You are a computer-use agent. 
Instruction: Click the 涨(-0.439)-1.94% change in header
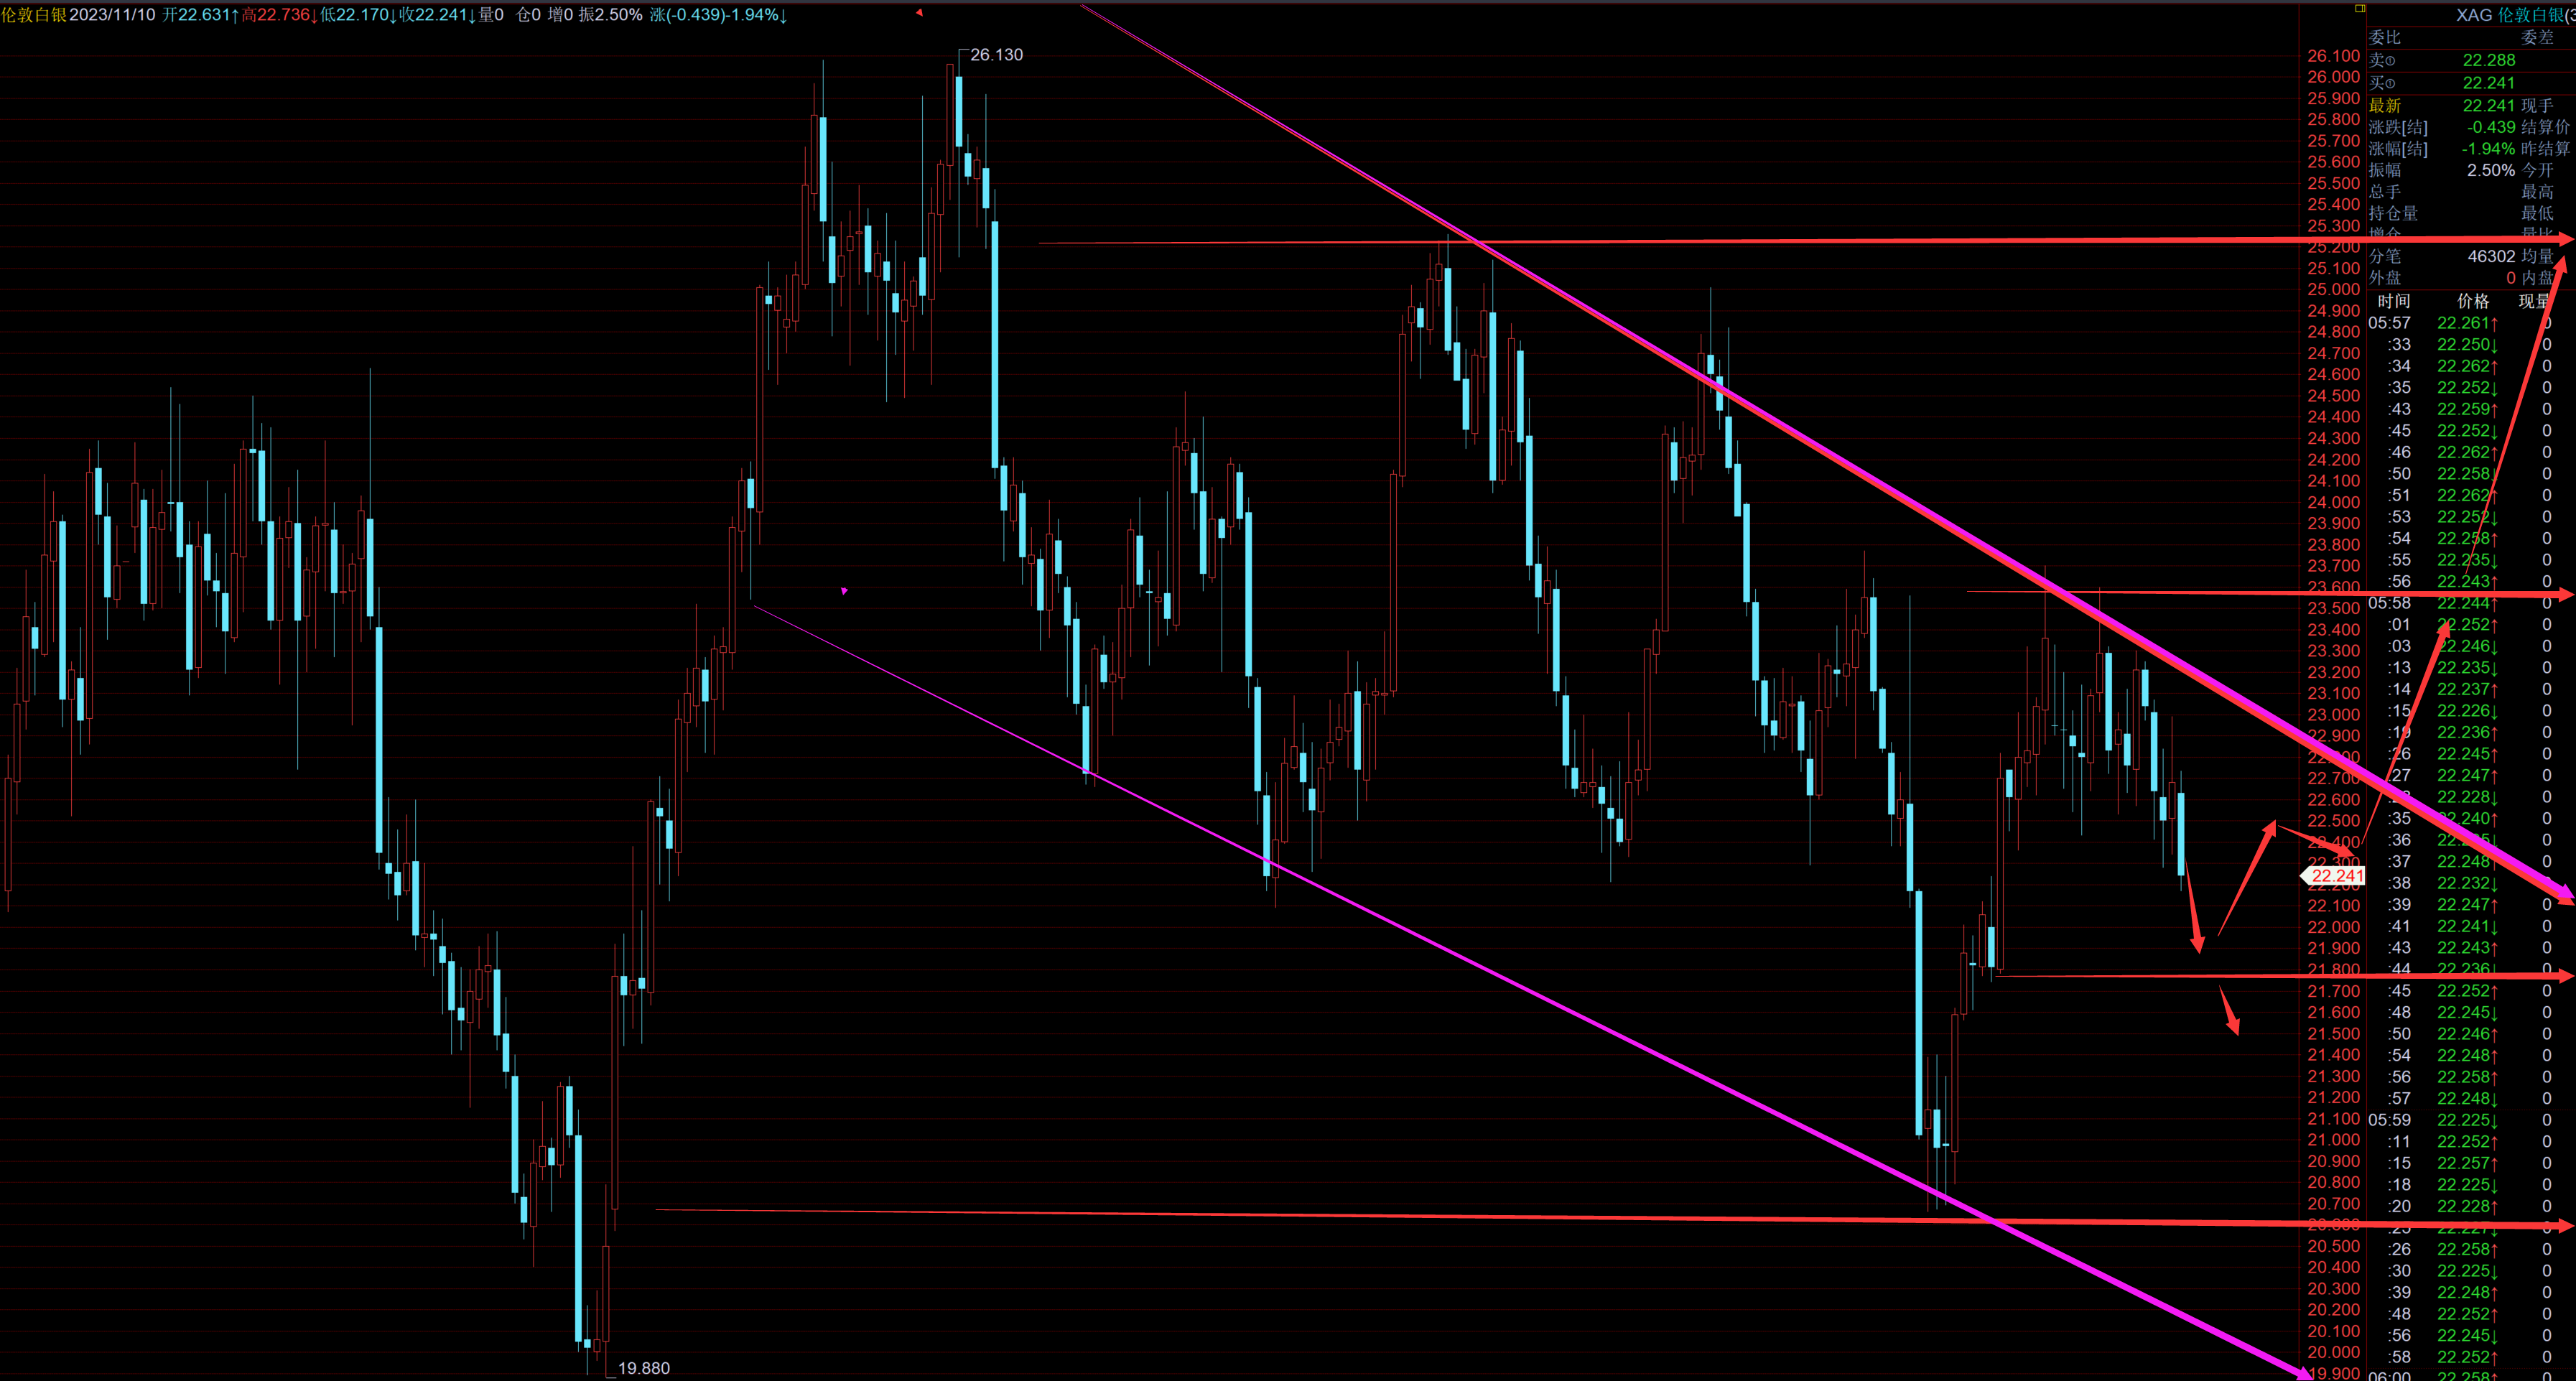718,15
